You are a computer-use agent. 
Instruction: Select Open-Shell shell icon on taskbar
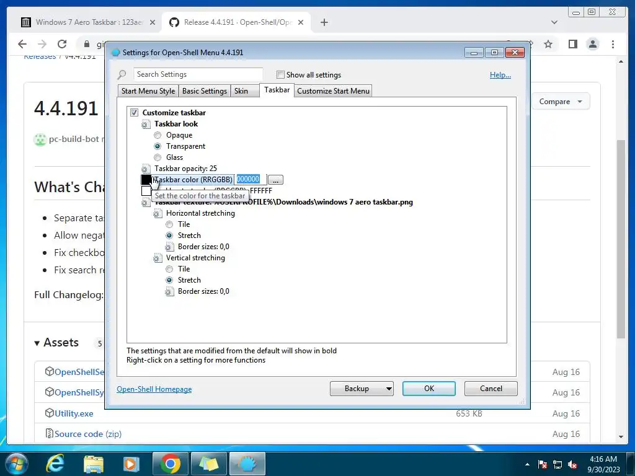coord(247,464)
